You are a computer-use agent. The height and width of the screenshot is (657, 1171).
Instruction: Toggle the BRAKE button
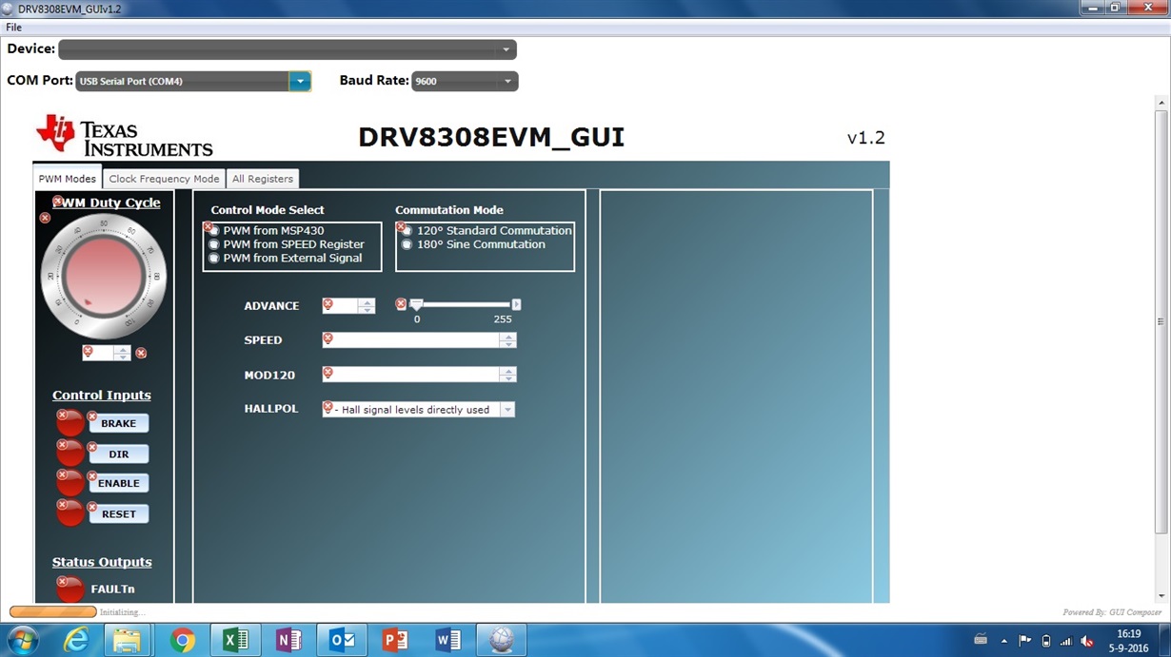(119, 423)
